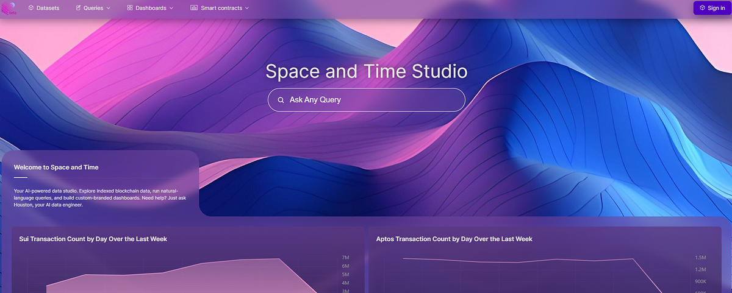This screenshot has height=293, width=732.
Task: Click the 1.5M axis label on the Aptos chart
Action: [x=700, y=258]
